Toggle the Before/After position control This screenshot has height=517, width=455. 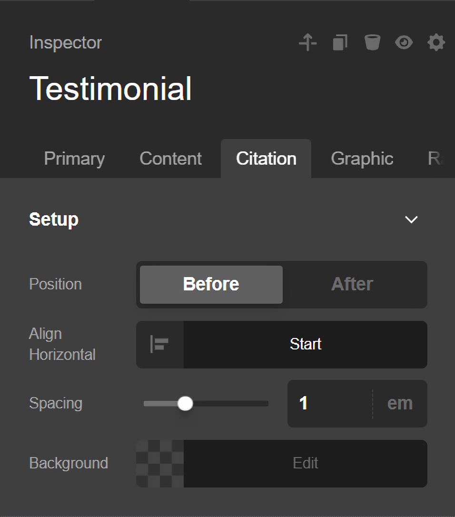click(x=282, y=284)
